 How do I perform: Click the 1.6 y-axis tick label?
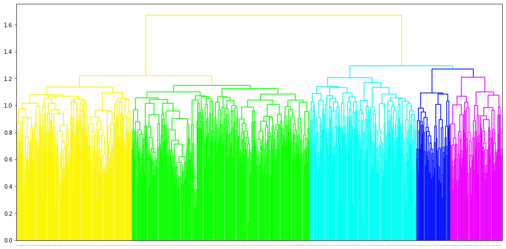pyautogui.click(x=8, y=25)
